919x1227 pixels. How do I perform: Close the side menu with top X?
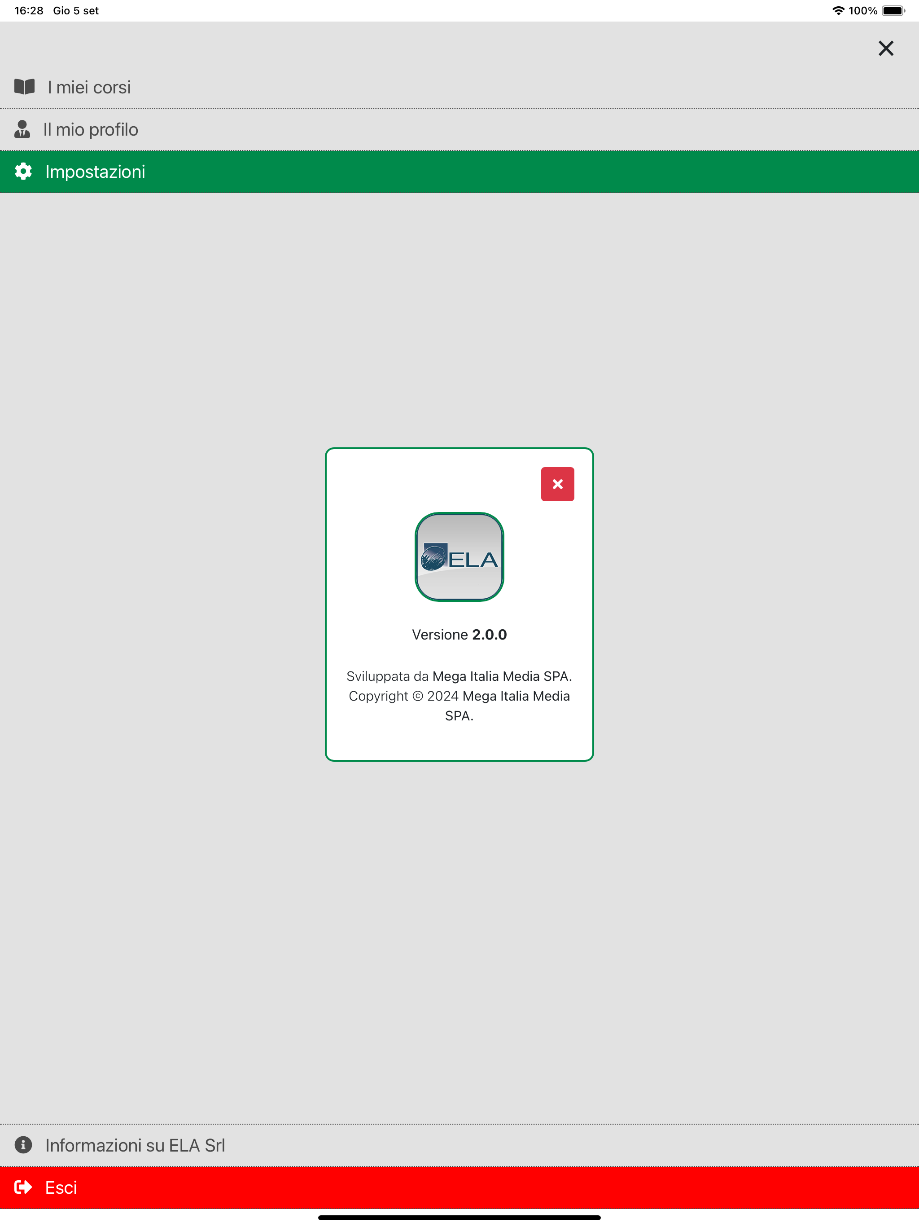tap(886, 48)
